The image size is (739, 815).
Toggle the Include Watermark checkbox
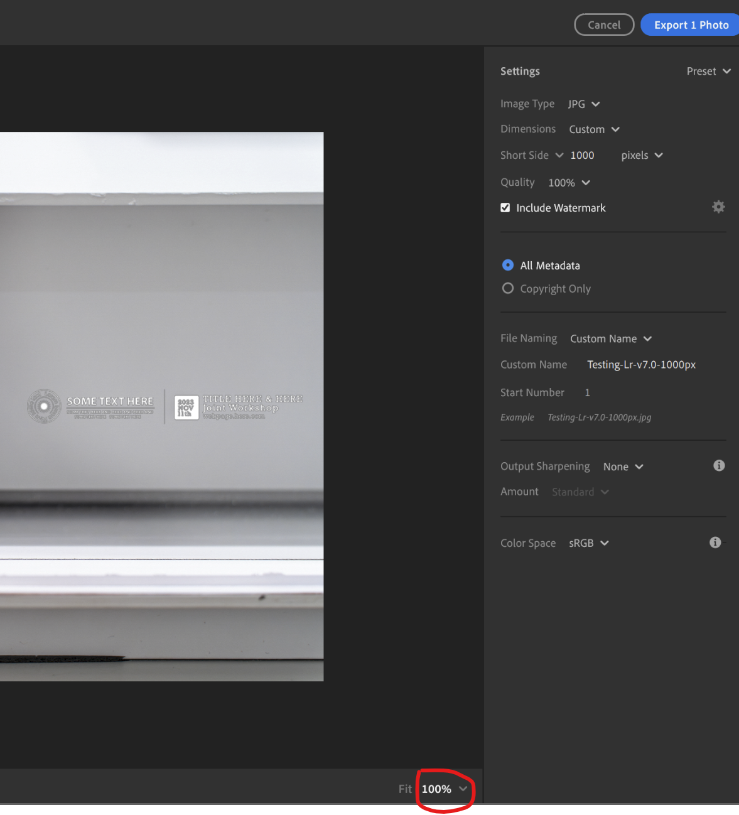click(x=505, y=207)
